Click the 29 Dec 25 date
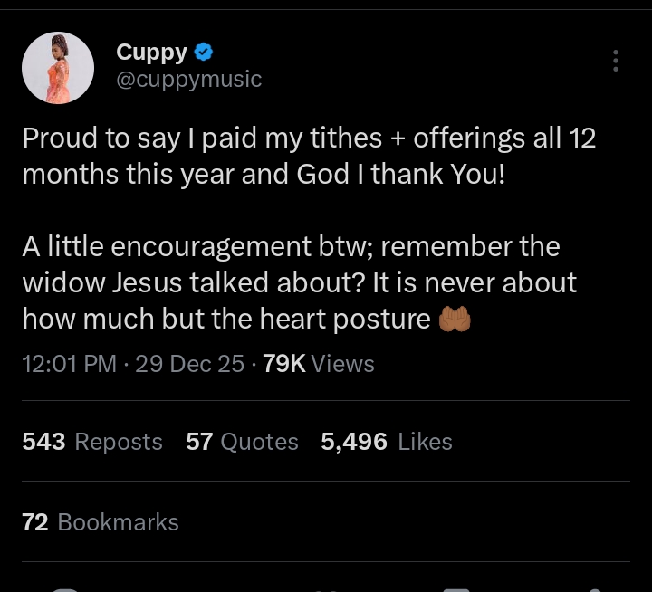This screenshot has height=592, width=652. pos(189,364)
